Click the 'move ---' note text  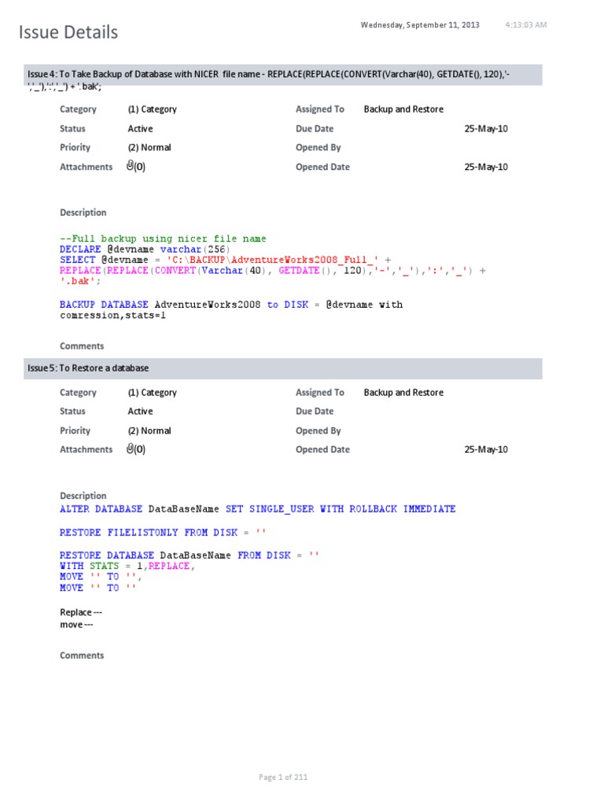click(x=76, y=624)
